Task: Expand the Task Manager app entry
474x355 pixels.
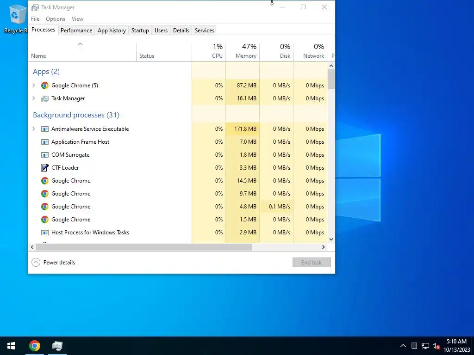Action: [x=33, y=98]
